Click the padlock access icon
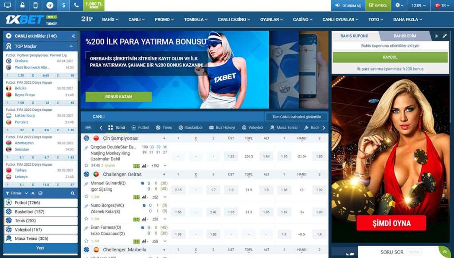The image size is (454, 258). pyautogui.click(x=22, y=5)
